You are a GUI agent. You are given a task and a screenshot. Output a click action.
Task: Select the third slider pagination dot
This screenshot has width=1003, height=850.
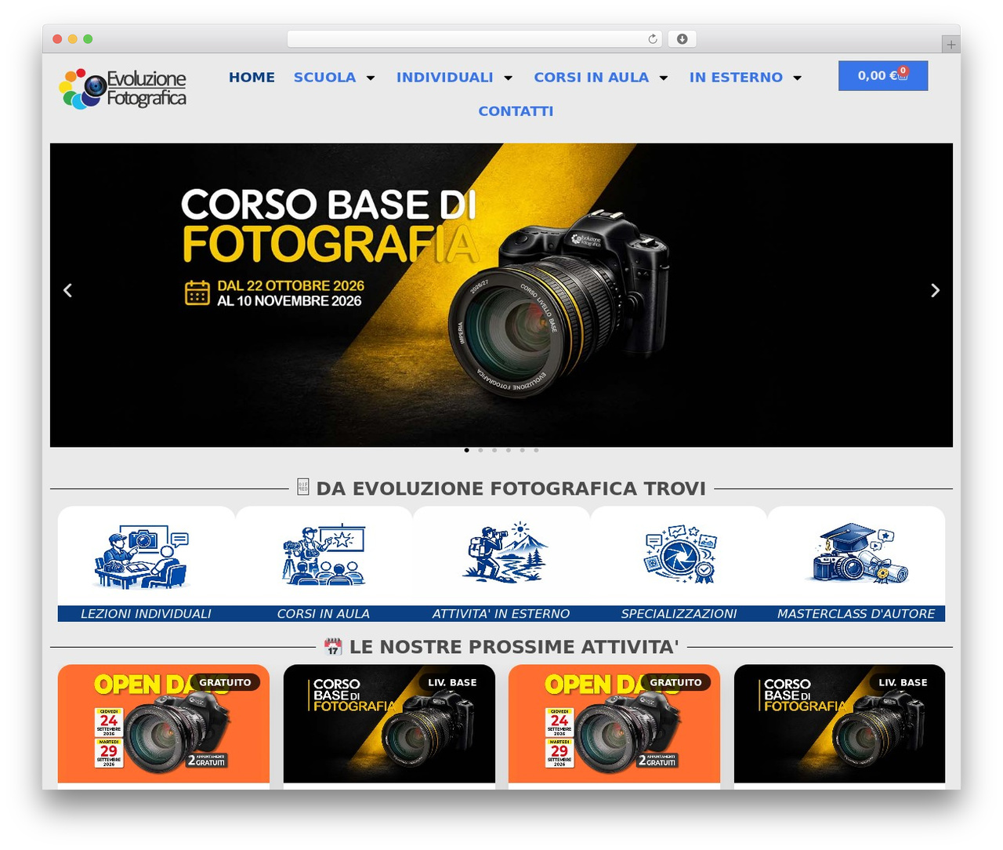494,450
